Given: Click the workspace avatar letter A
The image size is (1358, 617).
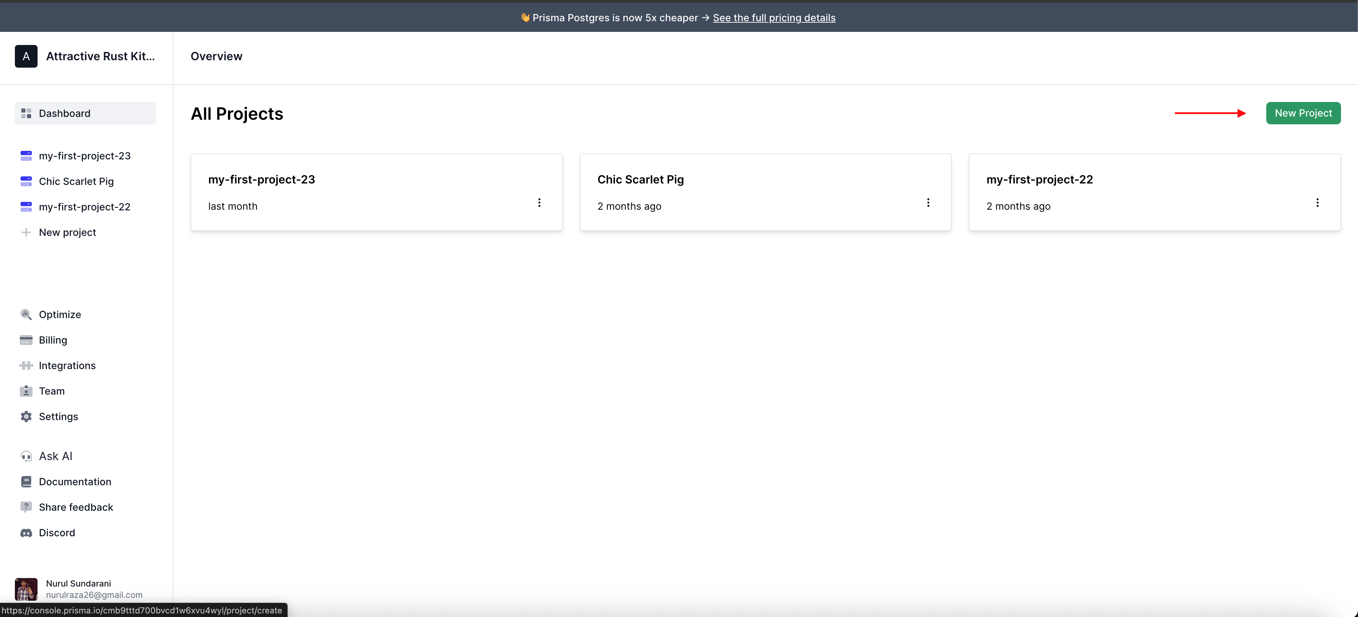Looking at the screenshot, I should click(x=26, y=56).
